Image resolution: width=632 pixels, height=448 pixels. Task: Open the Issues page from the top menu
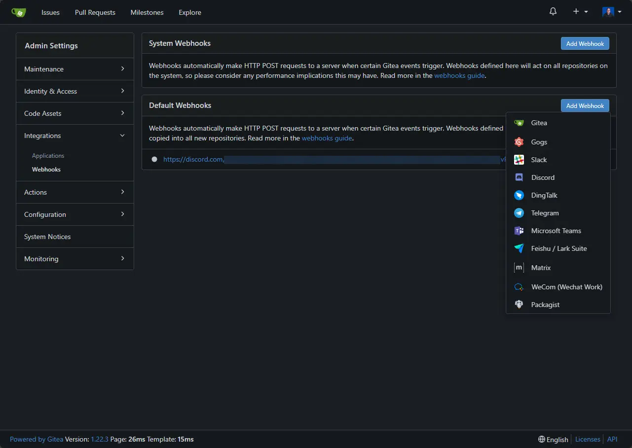(50, 12)
